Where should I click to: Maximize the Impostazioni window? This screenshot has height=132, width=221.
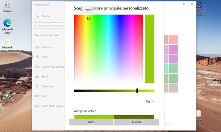tap(184, 4)
